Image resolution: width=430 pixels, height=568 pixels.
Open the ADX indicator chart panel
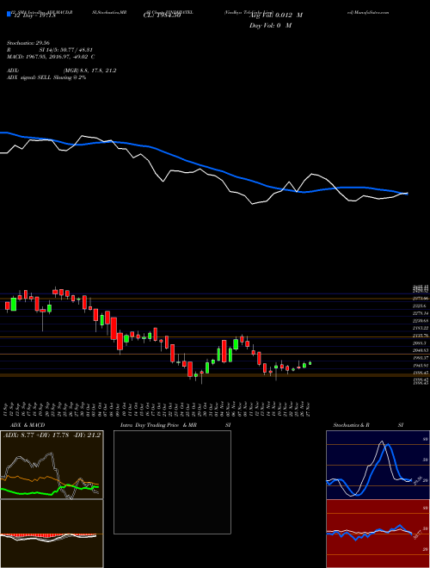pyautogui.click(x=52, y=465)
